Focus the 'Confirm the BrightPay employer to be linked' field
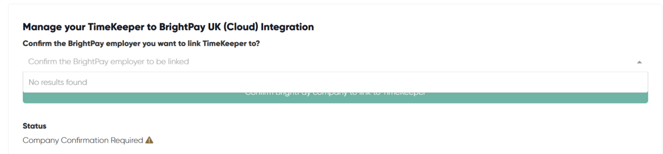 point(335,62)
